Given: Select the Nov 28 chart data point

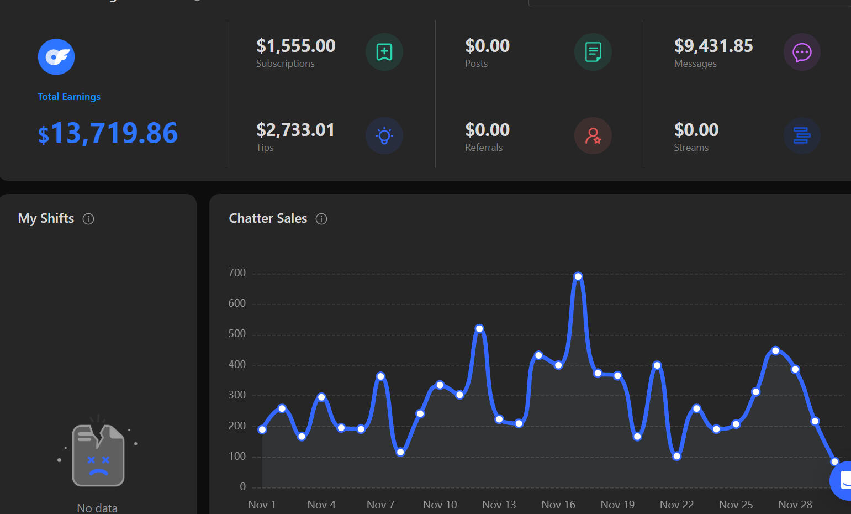Looking at the screenshot, I should point(795,369).
